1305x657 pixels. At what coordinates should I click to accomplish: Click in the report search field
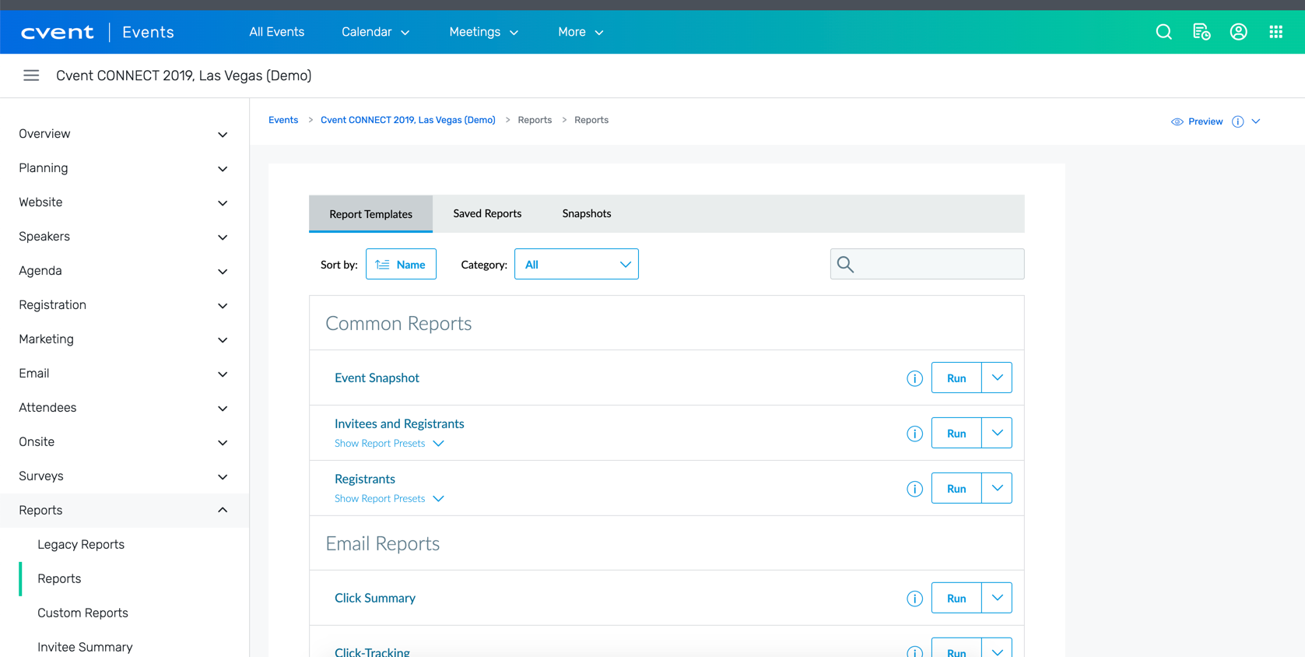(927, 265)
